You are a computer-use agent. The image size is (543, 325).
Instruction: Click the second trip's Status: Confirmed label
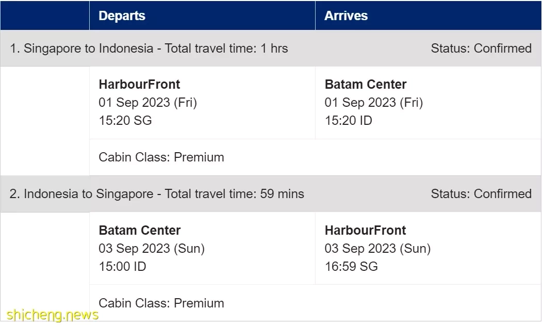(x=481, y=193)
